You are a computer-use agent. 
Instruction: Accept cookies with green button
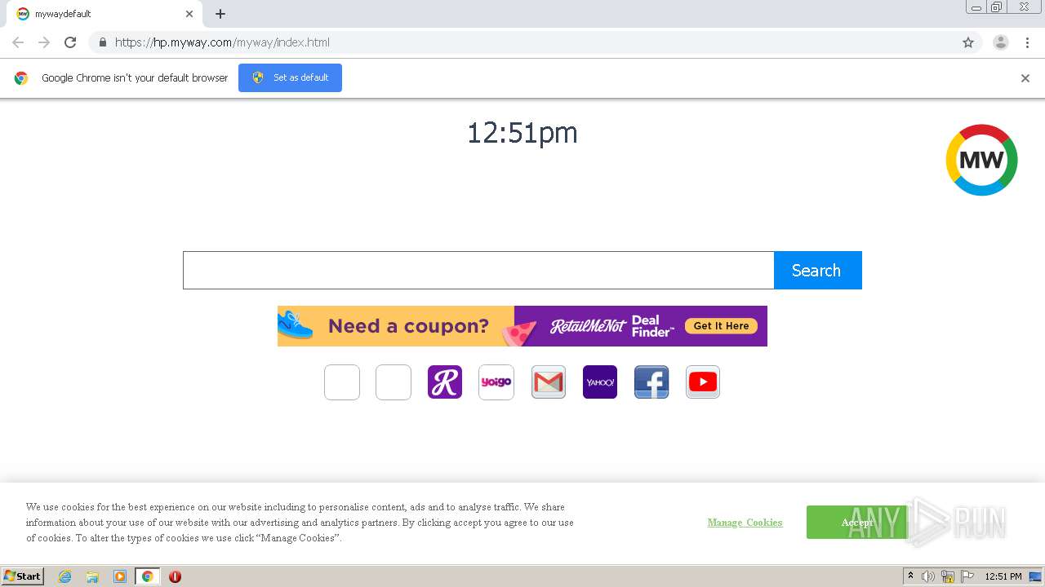(x=856, y=522)
